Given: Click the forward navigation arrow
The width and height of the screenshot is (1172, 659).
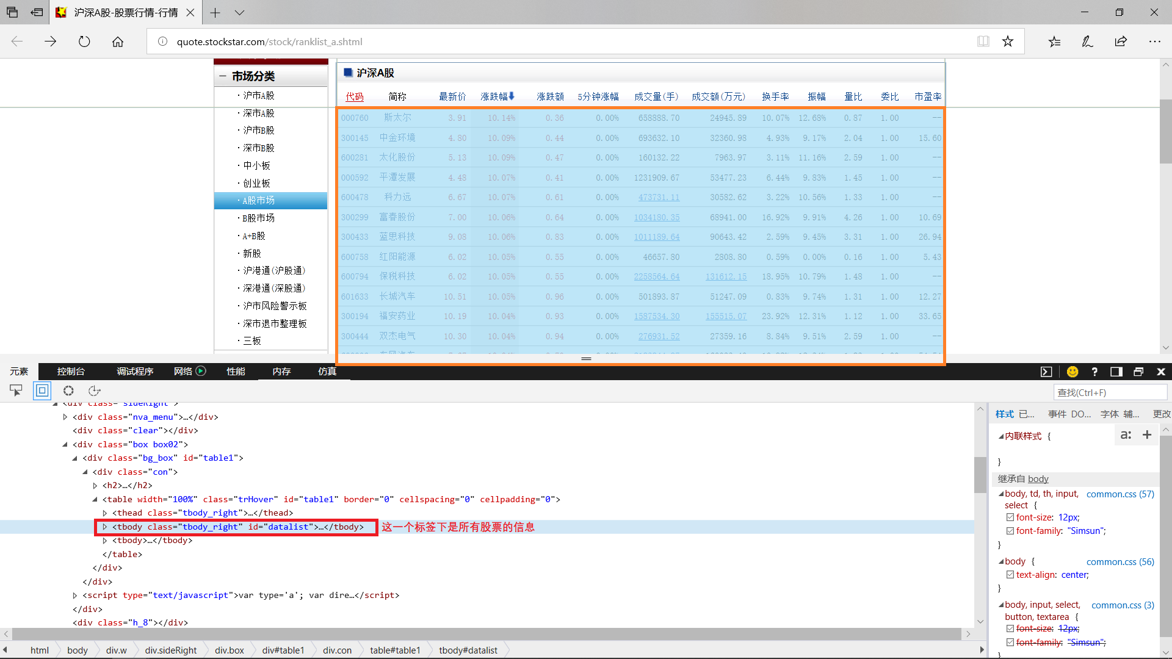Looking at the screenshot, I should [x=51, y=41].
